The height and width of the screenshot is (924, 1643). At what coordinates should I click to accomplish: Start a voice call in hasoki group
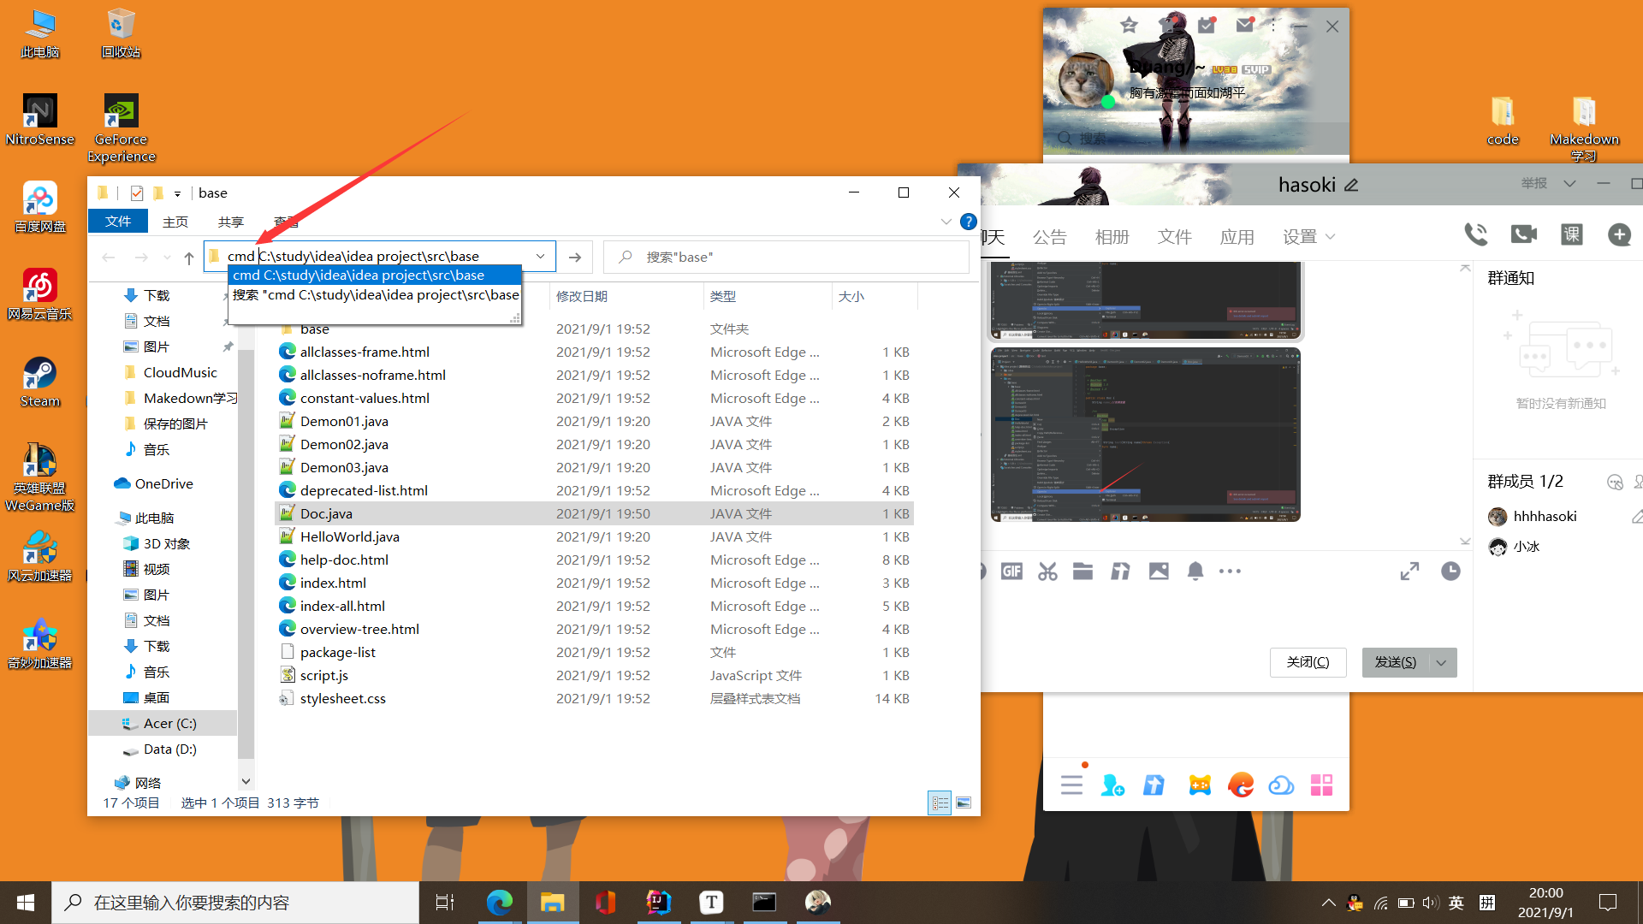pyautogui.click(x=1476, y=234)
